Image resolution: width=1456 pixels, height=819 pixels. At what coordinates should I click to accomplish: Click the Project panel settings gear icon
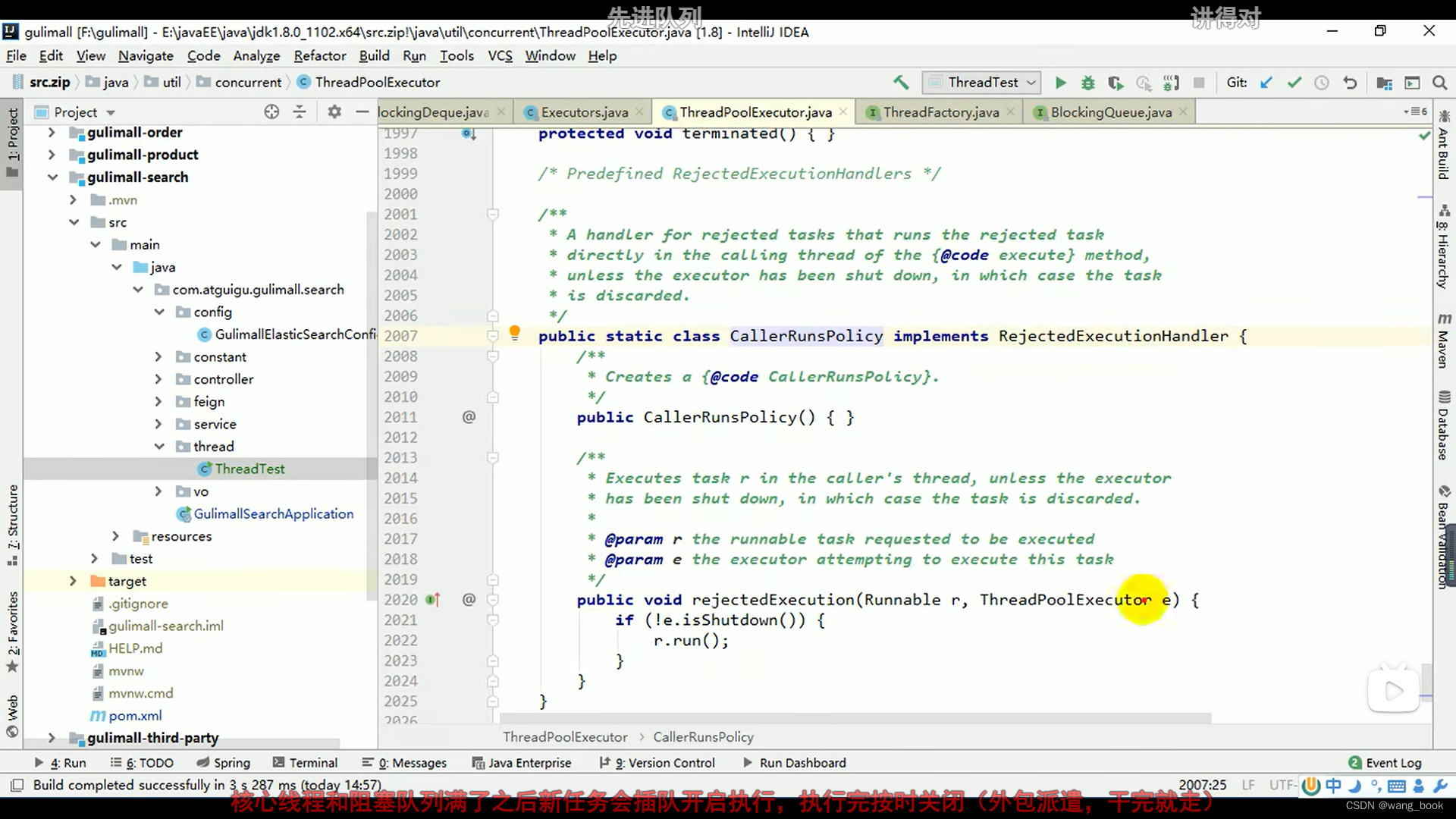tap(336, 111)
